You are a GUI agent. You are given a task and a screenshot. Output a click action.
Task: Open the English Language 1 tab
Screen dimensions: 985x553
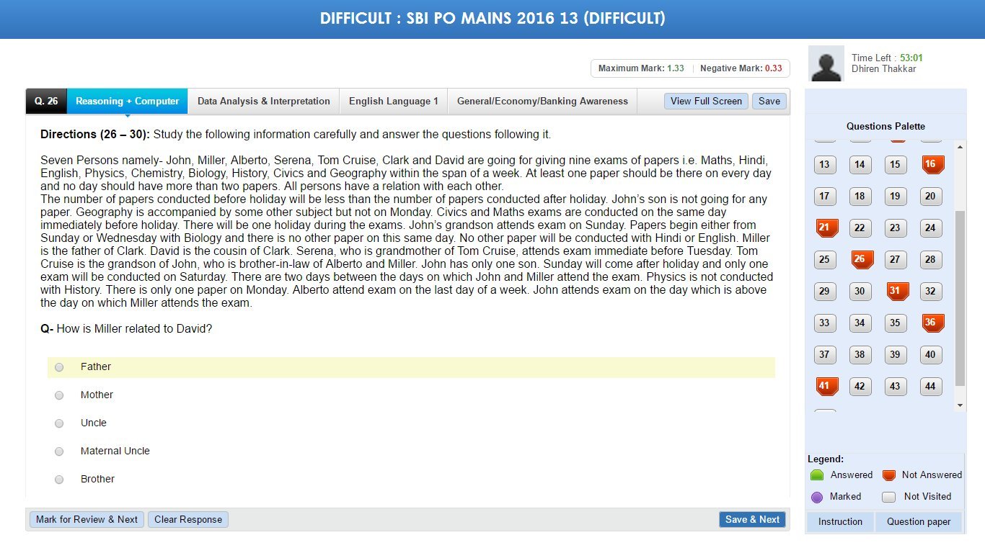(394, 102)
